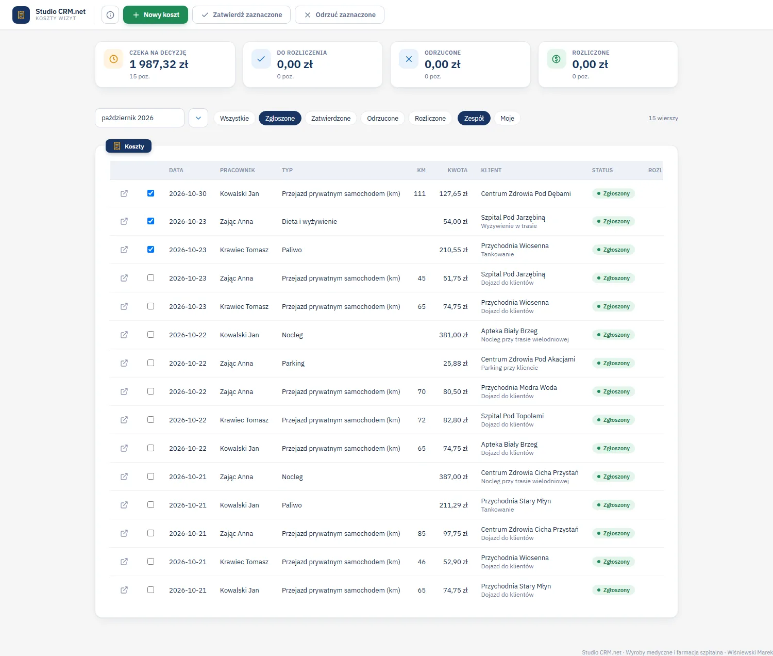Open record icon for 52,90 zł Krawiec Tomasz row
The width and height of the screenshot is (773, 656).
[x=124, y=562]
